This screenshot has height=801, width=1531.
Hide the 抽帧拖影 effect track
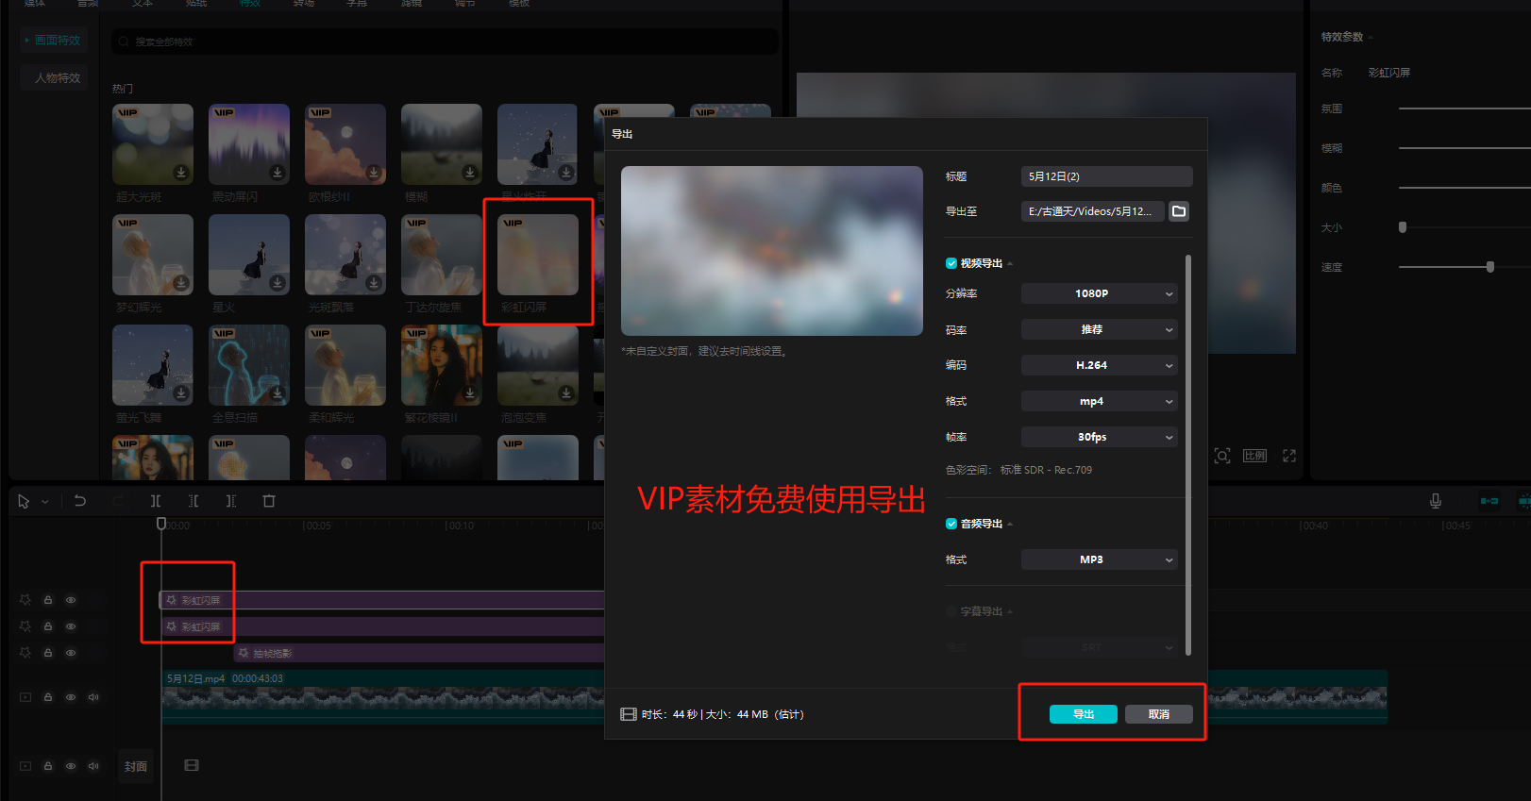pos(71,653)
